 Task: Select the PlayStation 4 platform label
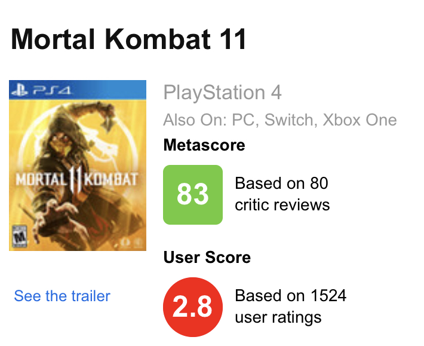point(222,93)
